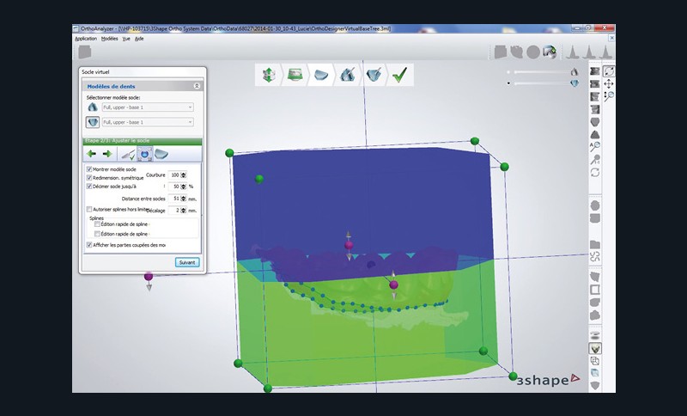This screenshot has height=416, width=687.
Task: Click the Courbure value input field
Action: point(177,175)
